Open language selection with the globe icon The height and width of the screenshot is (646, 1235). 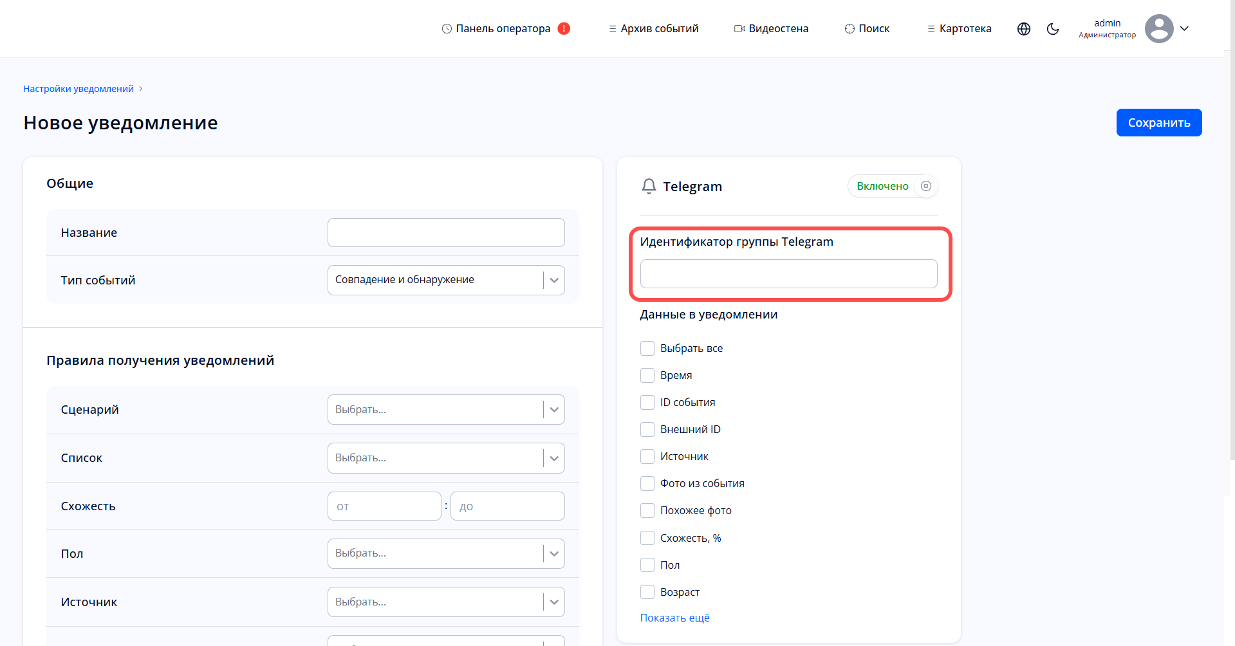click(1023, 29)
